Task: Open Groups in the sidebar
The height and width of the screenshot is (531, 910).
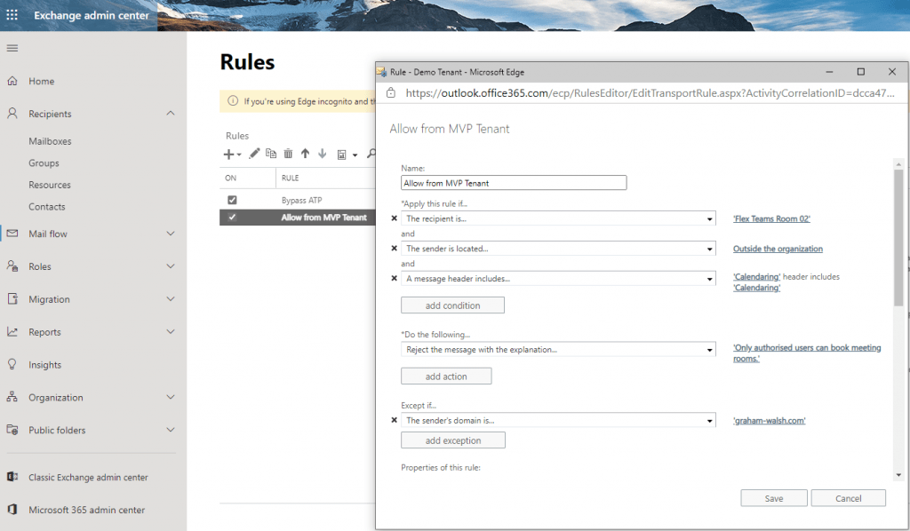Action: pos(44,162)
